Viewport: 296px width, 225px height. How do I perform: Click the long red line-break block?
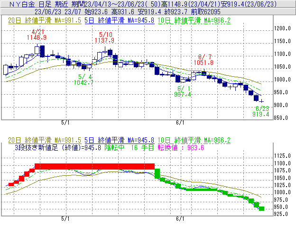pos(94,166)
